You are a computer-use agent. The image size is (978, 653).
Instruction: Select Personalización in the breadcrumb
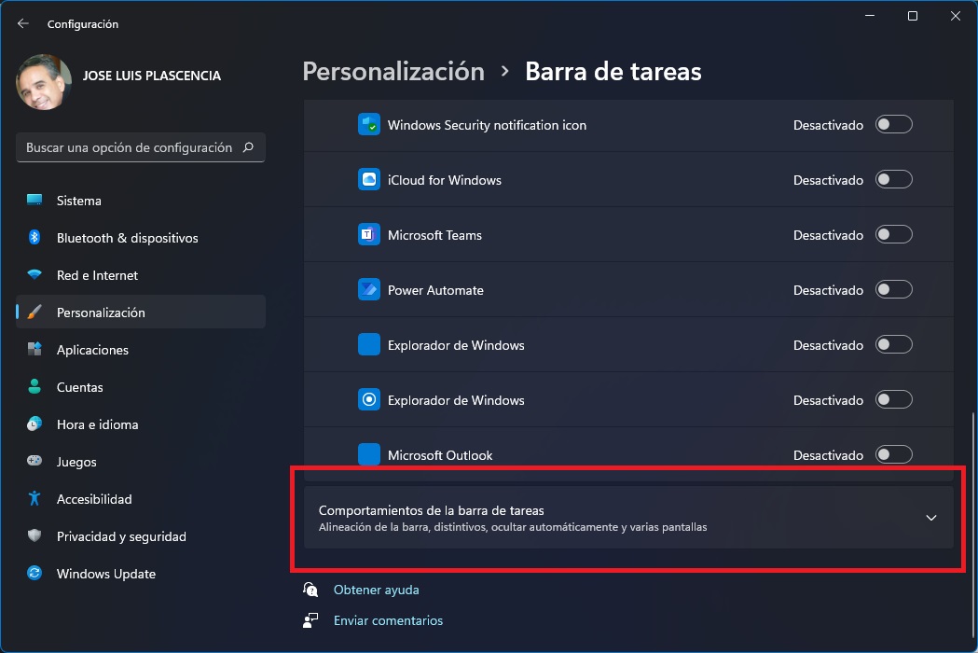pos(393,71)
